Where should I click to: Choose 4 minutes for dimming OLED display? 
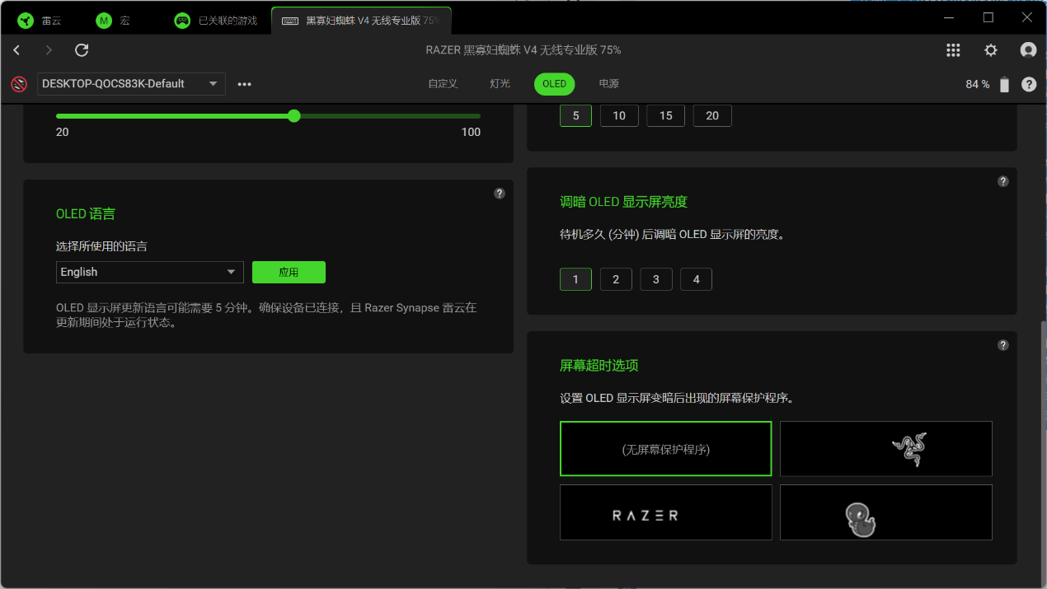point(696,279)
